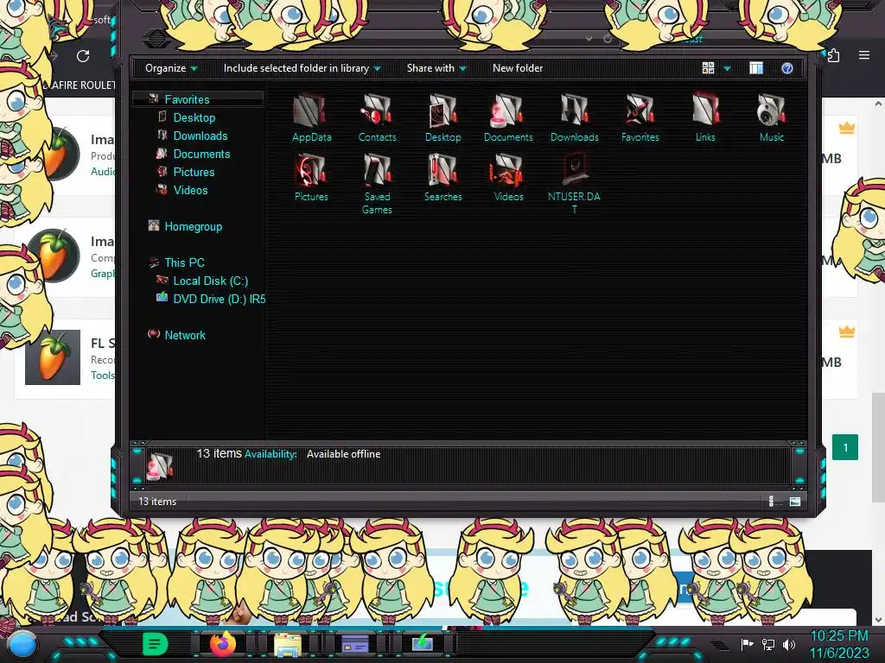Click the Availability label in details pane
This screenshot has height=663, width=885.
coord(271,454)
